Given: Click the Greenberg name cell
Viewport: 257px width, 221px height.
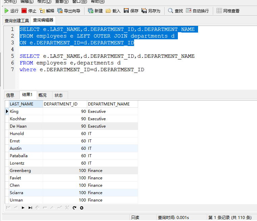Looking at the screenshot, I should pos(26,171).
